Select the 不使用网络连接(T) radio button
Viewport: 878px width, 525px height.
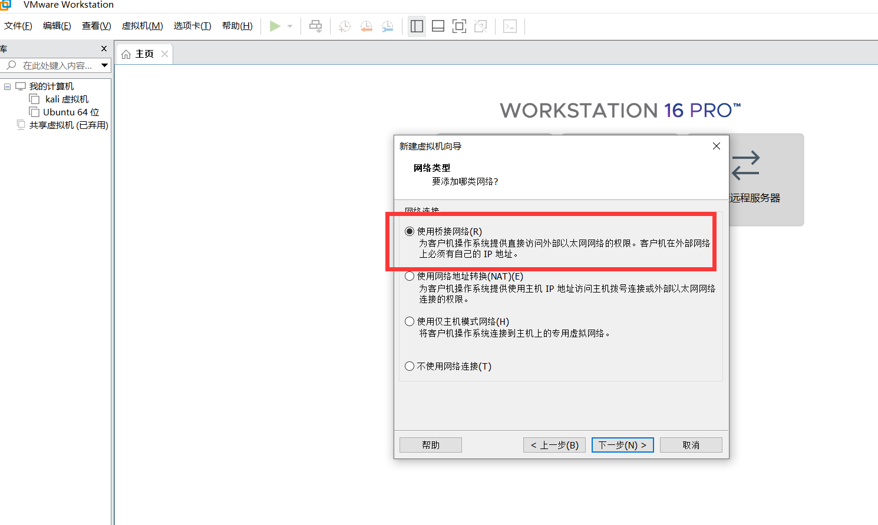410,366
